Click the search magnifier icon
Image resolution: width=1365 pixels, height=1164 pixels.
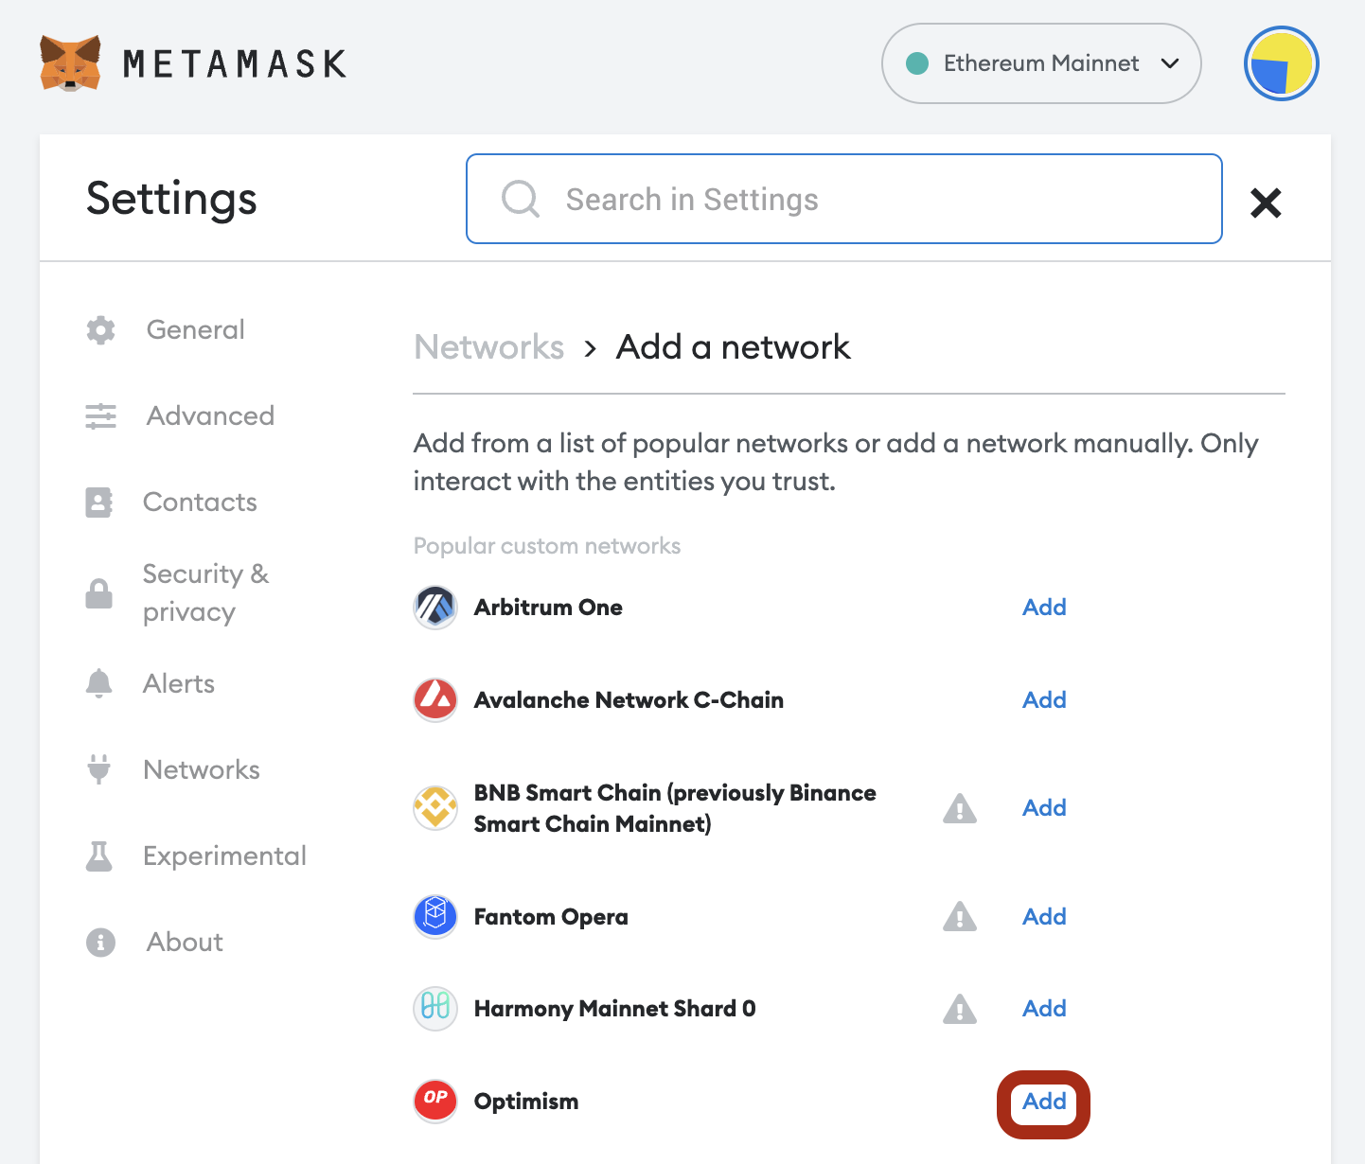(521, 200)
